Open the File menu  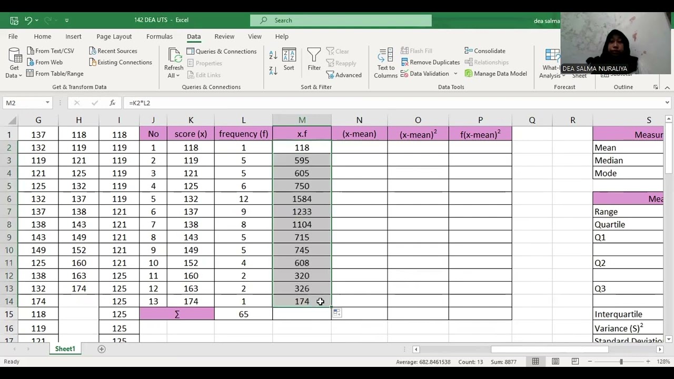tap(13, 36)
